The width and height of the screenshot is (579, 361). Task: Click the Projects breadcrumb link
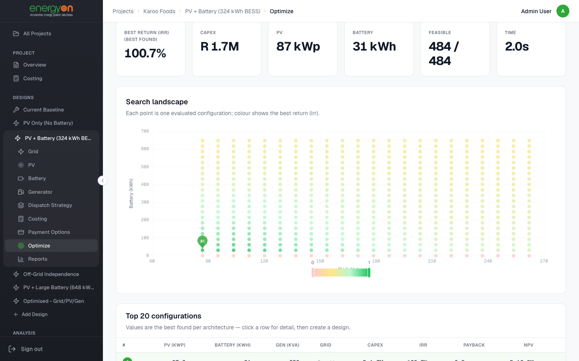pyautogui.click(x=123, y=11)
